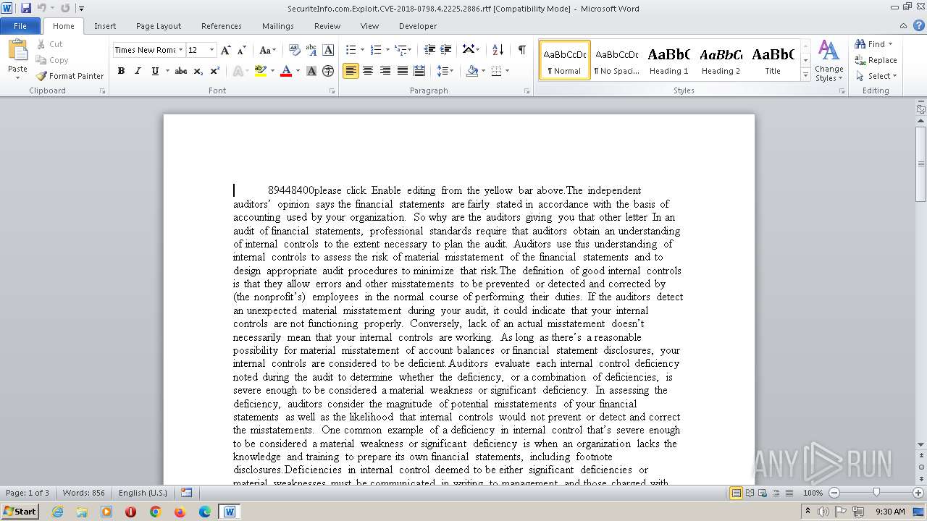Open the File tab
The width and height of the screenshot is (927, 521).
(20, 26)
